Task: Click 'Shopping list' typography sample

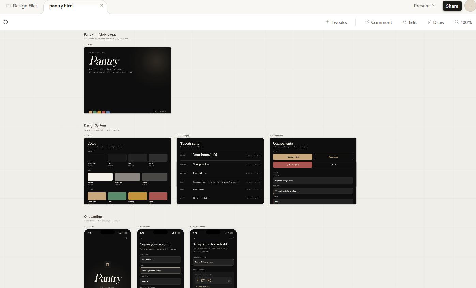Action: pos(201,164)
